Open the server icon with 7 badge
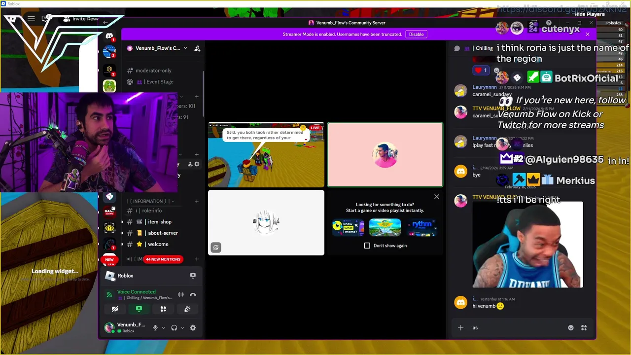 coord(109,245)
